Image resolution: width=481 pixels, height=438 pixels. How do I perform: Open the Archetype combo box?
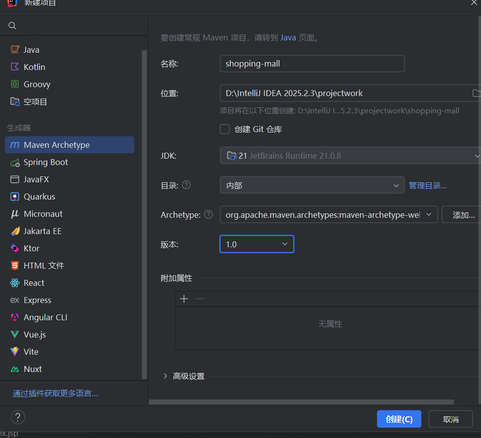click(329, 215)
